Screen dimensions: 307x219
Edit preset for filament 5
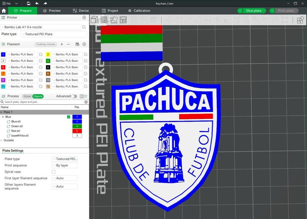[x=41, y=67]
